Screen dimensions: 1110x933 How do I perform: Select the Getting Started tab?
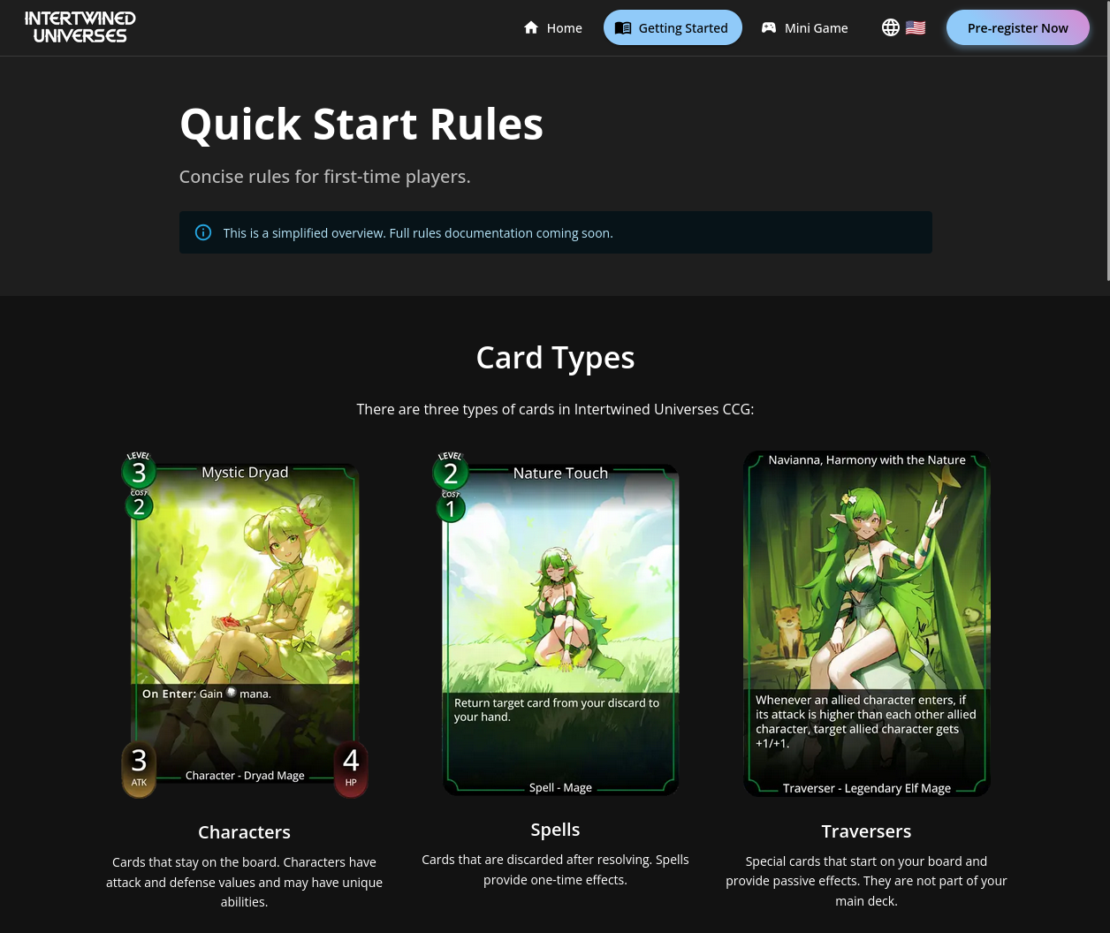pos(673,27)
